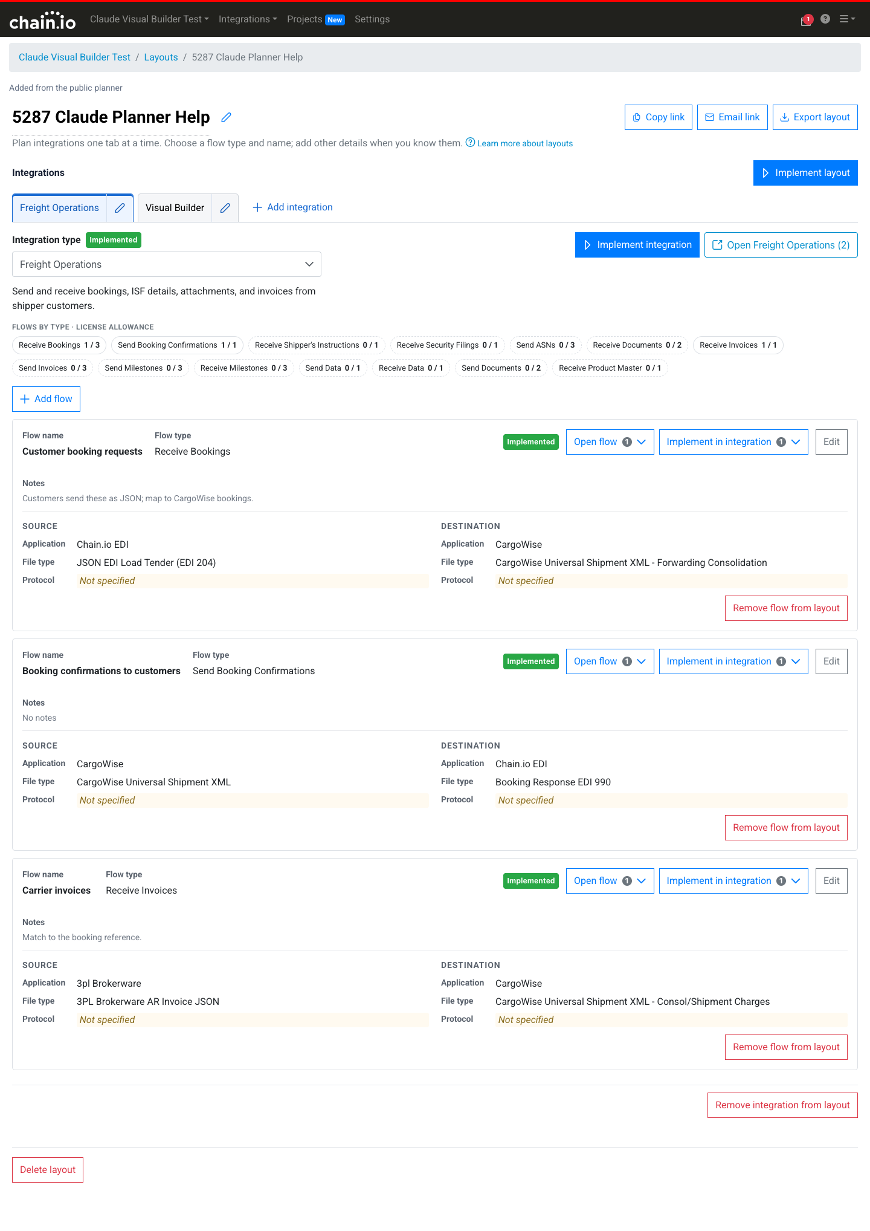Open the notifications icon with red badge
Screen dimensions: 870x1231
point(807,20)
